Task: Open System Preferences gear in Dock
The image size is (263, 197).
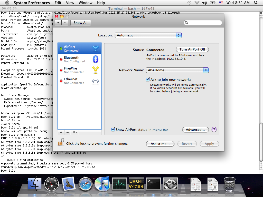Action: (x=170, y=184)
